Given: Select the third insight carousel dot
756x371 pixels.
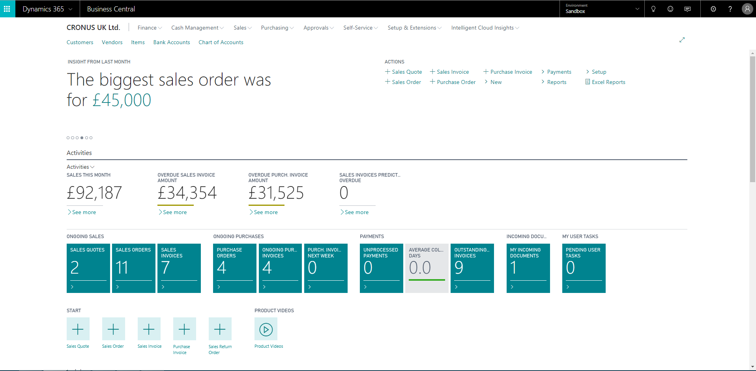Looking at the screenshot, I should 77,138.
